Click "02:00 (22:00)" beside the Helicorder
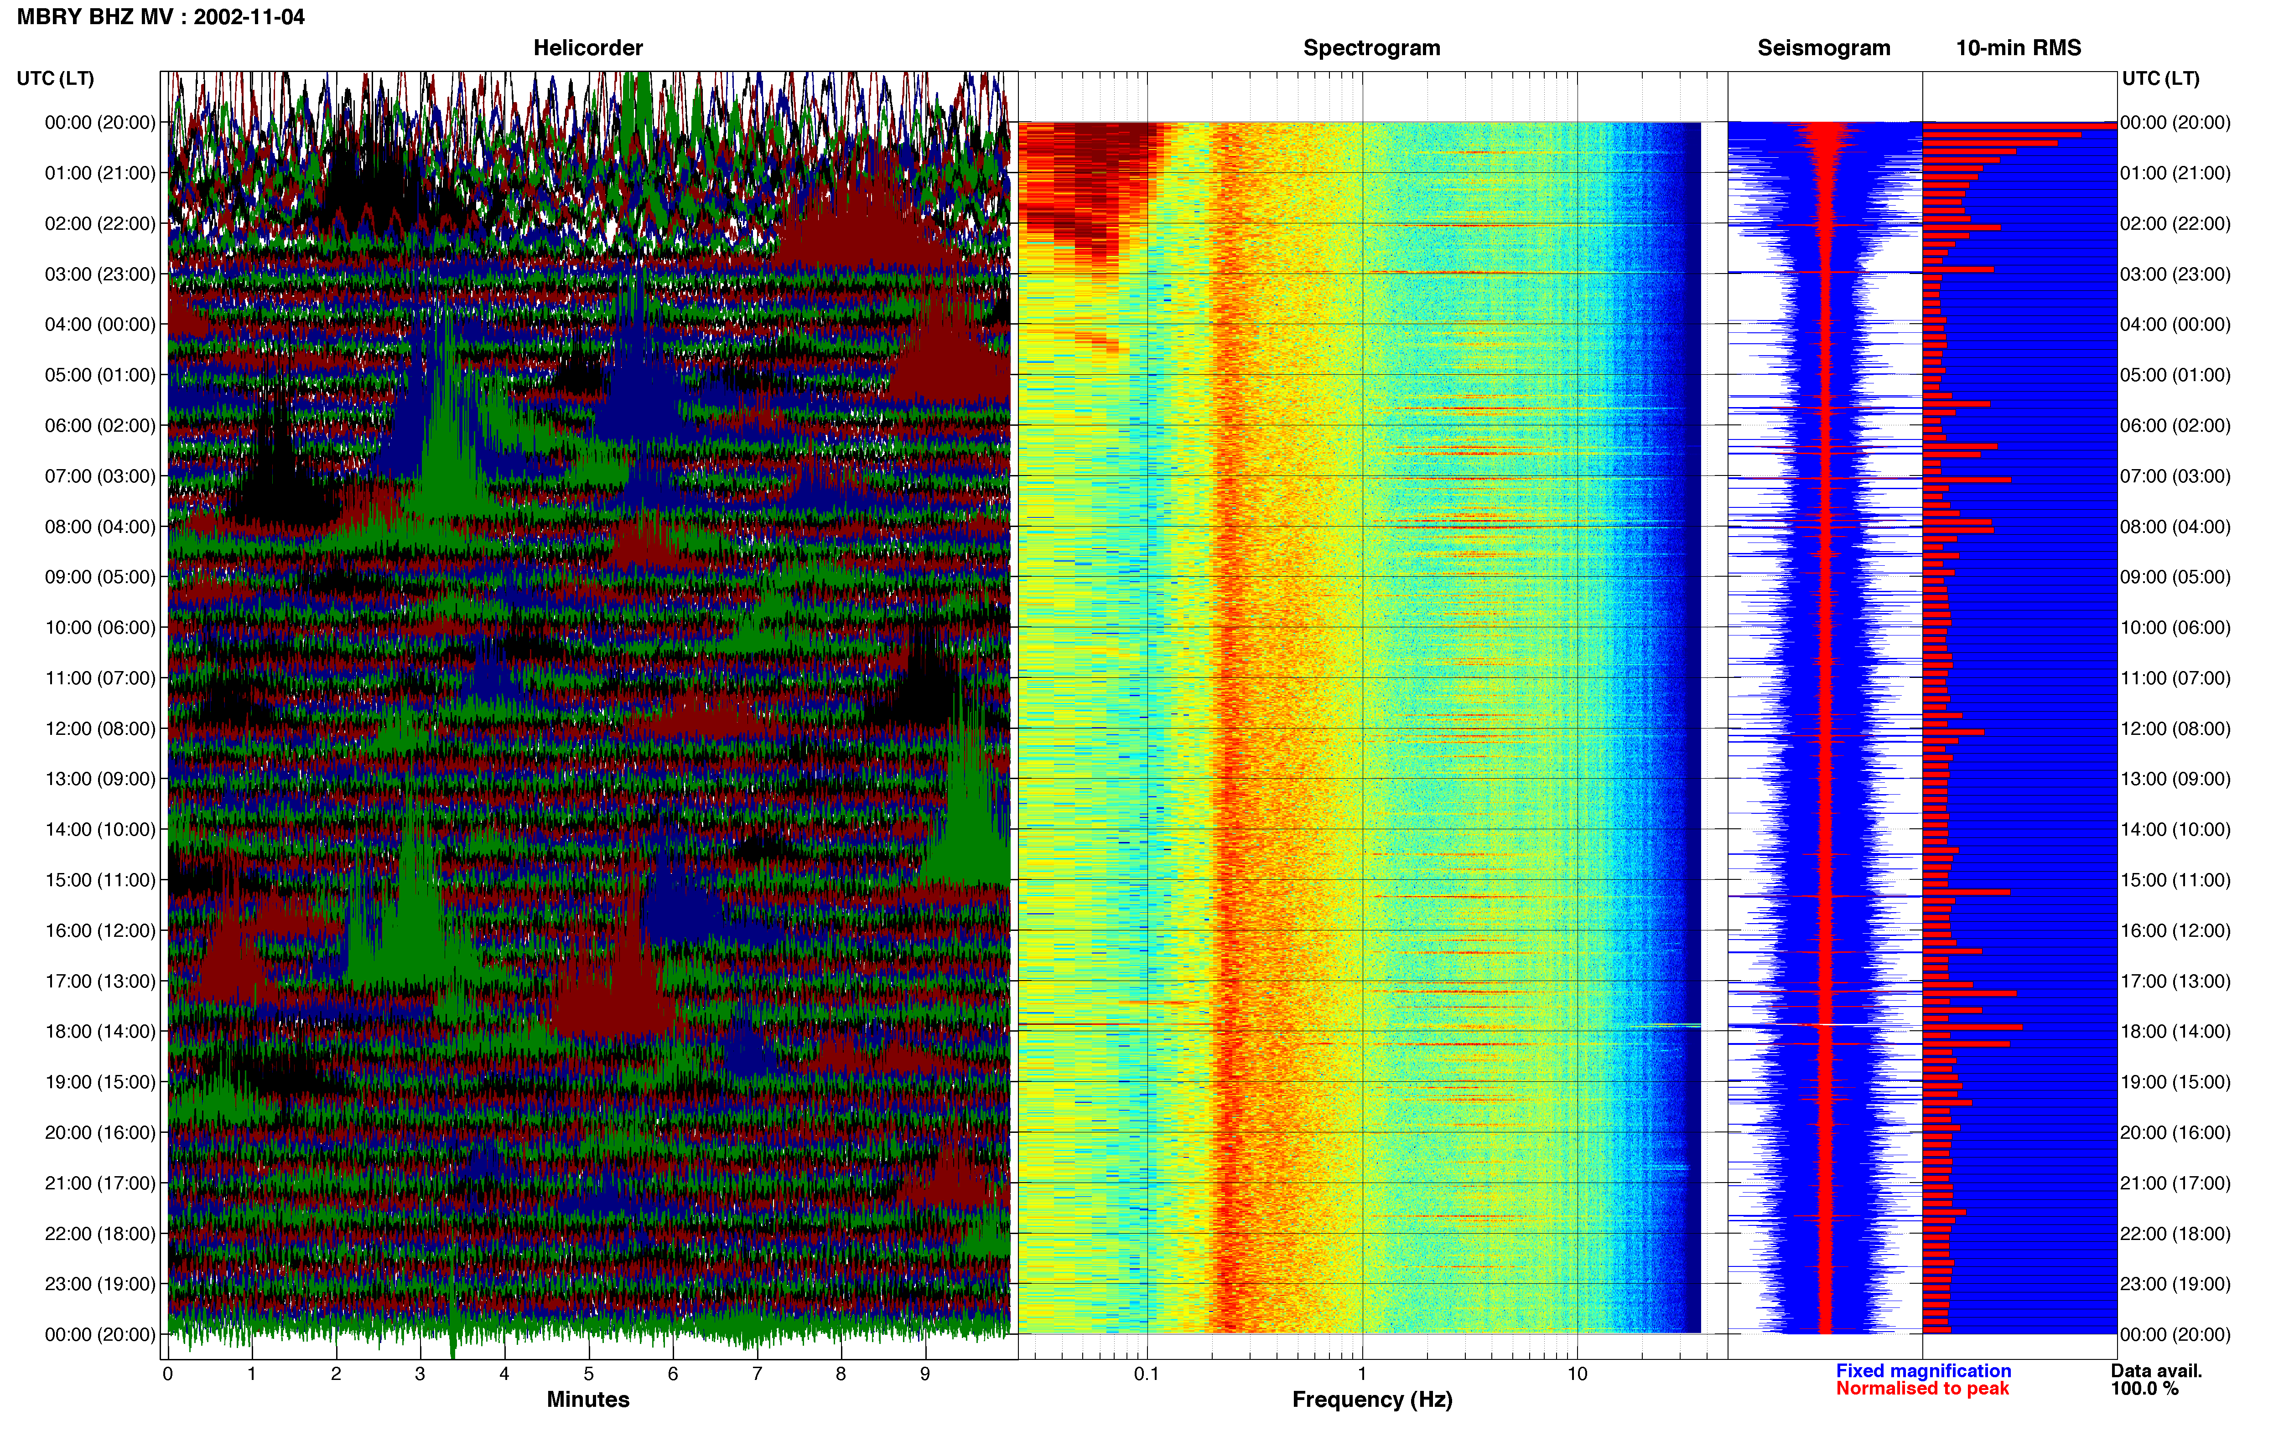The width and height of the screenshot is (2289, 1431). pyautogui.click(x=100, y=223)
